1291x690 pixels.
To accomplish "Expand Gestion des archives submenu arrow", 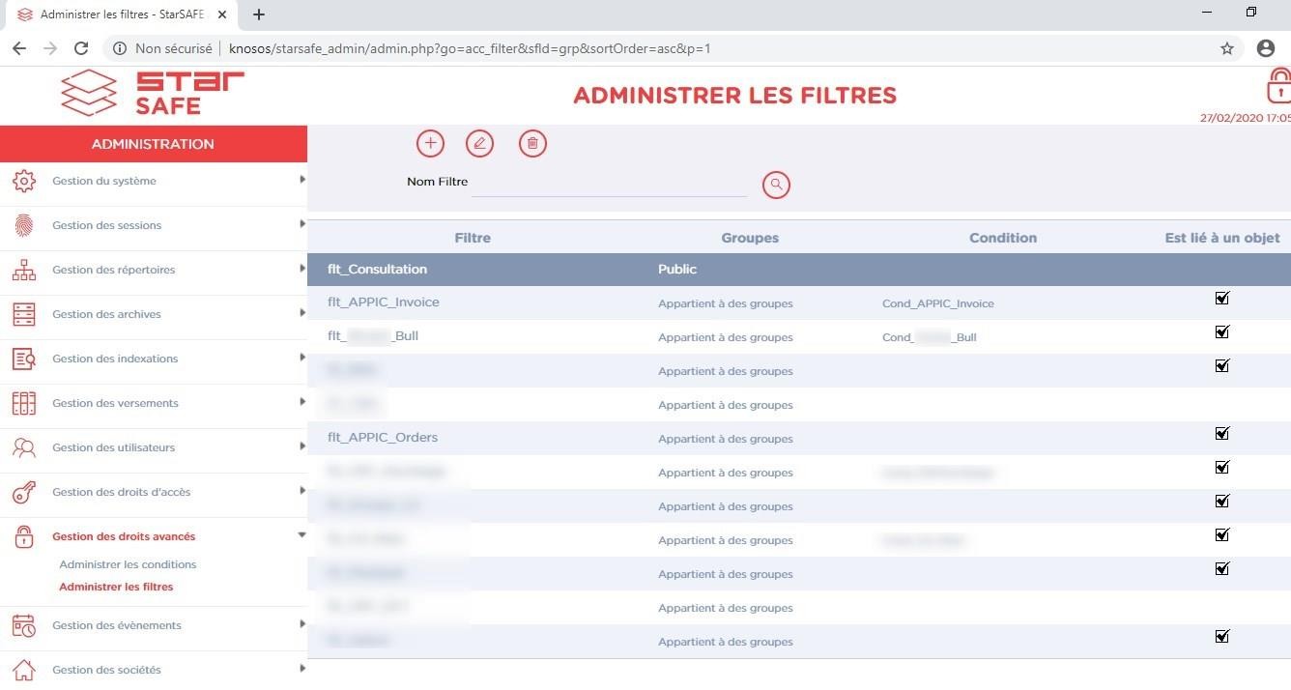I will click(x=301, y=313).
